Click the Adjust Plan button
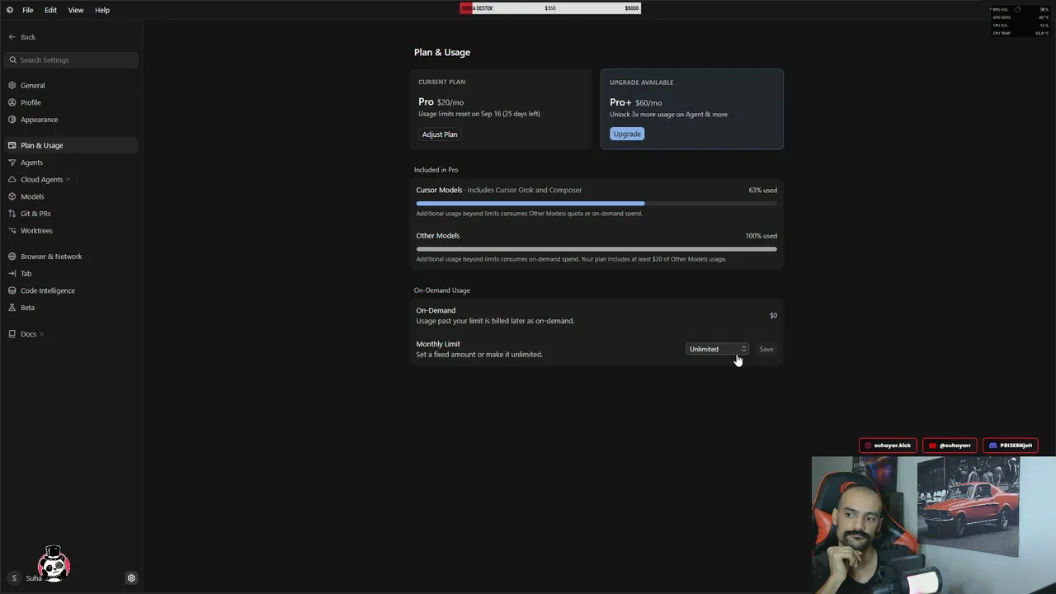This screenshot has width=1056, height=594. tap(440, 134)
